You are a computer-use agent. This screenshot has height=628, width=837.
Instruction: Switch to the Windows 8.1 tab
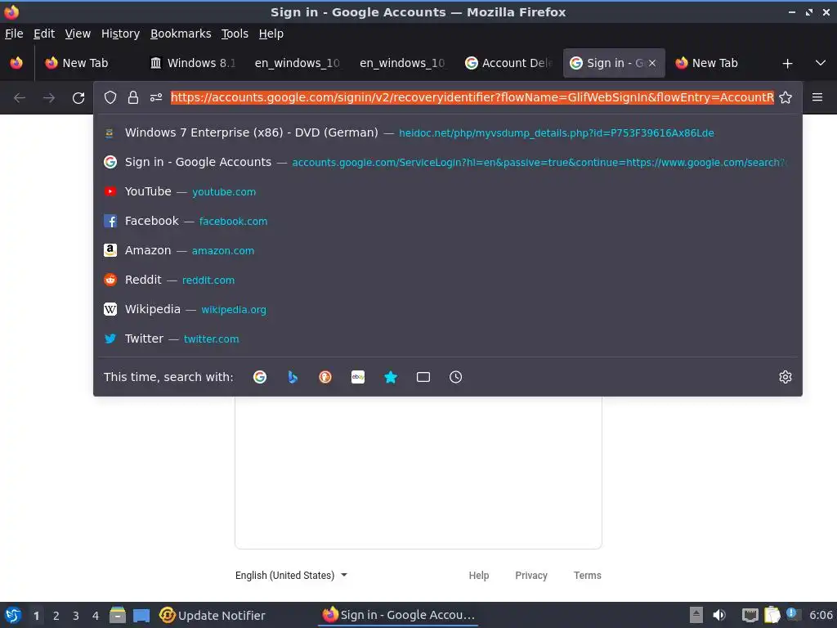[193, 63]
